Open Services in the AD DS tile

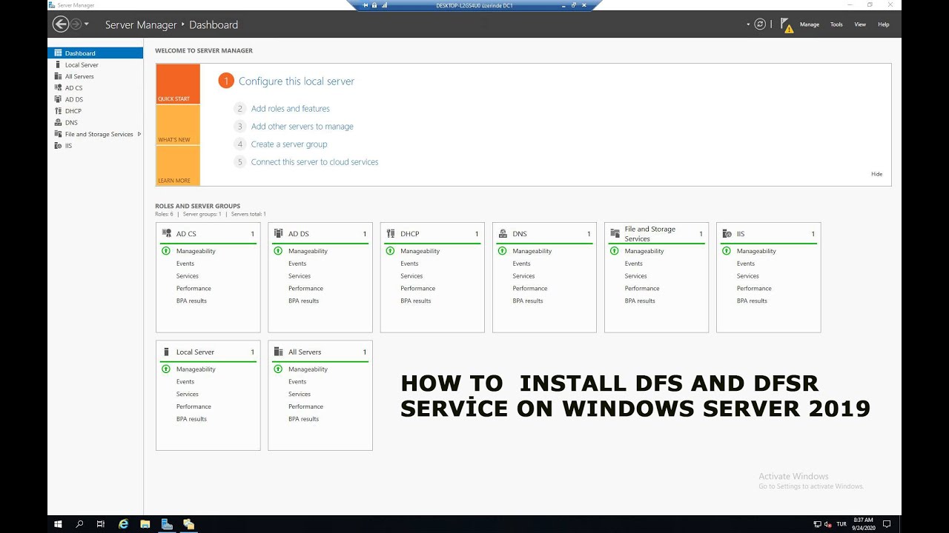[300, 276]
